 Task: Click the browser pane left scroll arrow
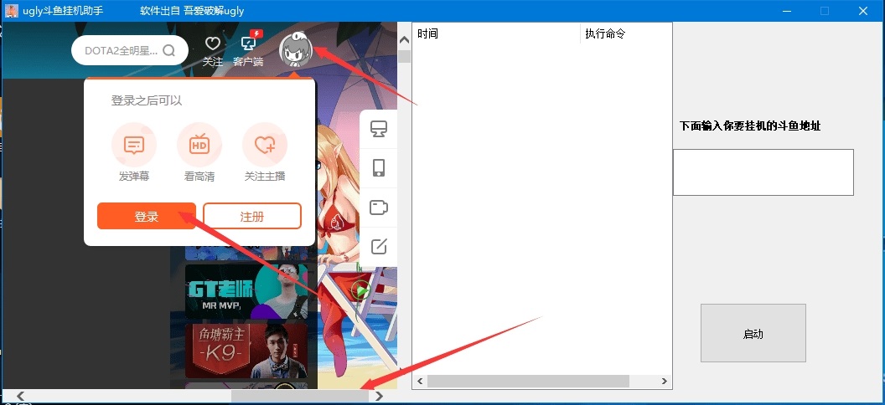(20, 396)
